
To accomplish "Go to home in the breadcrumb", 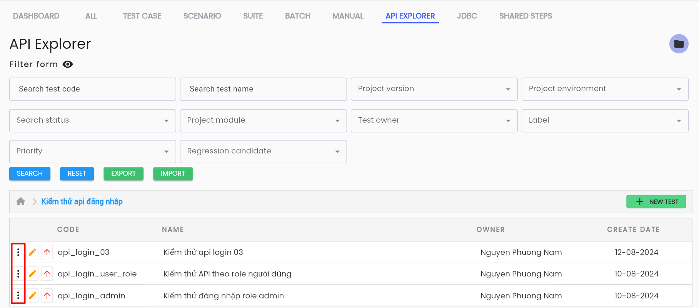I will 21,201.
